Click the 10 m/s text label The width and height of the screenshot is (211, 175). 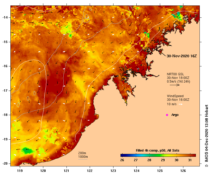[x=172, y=104]
